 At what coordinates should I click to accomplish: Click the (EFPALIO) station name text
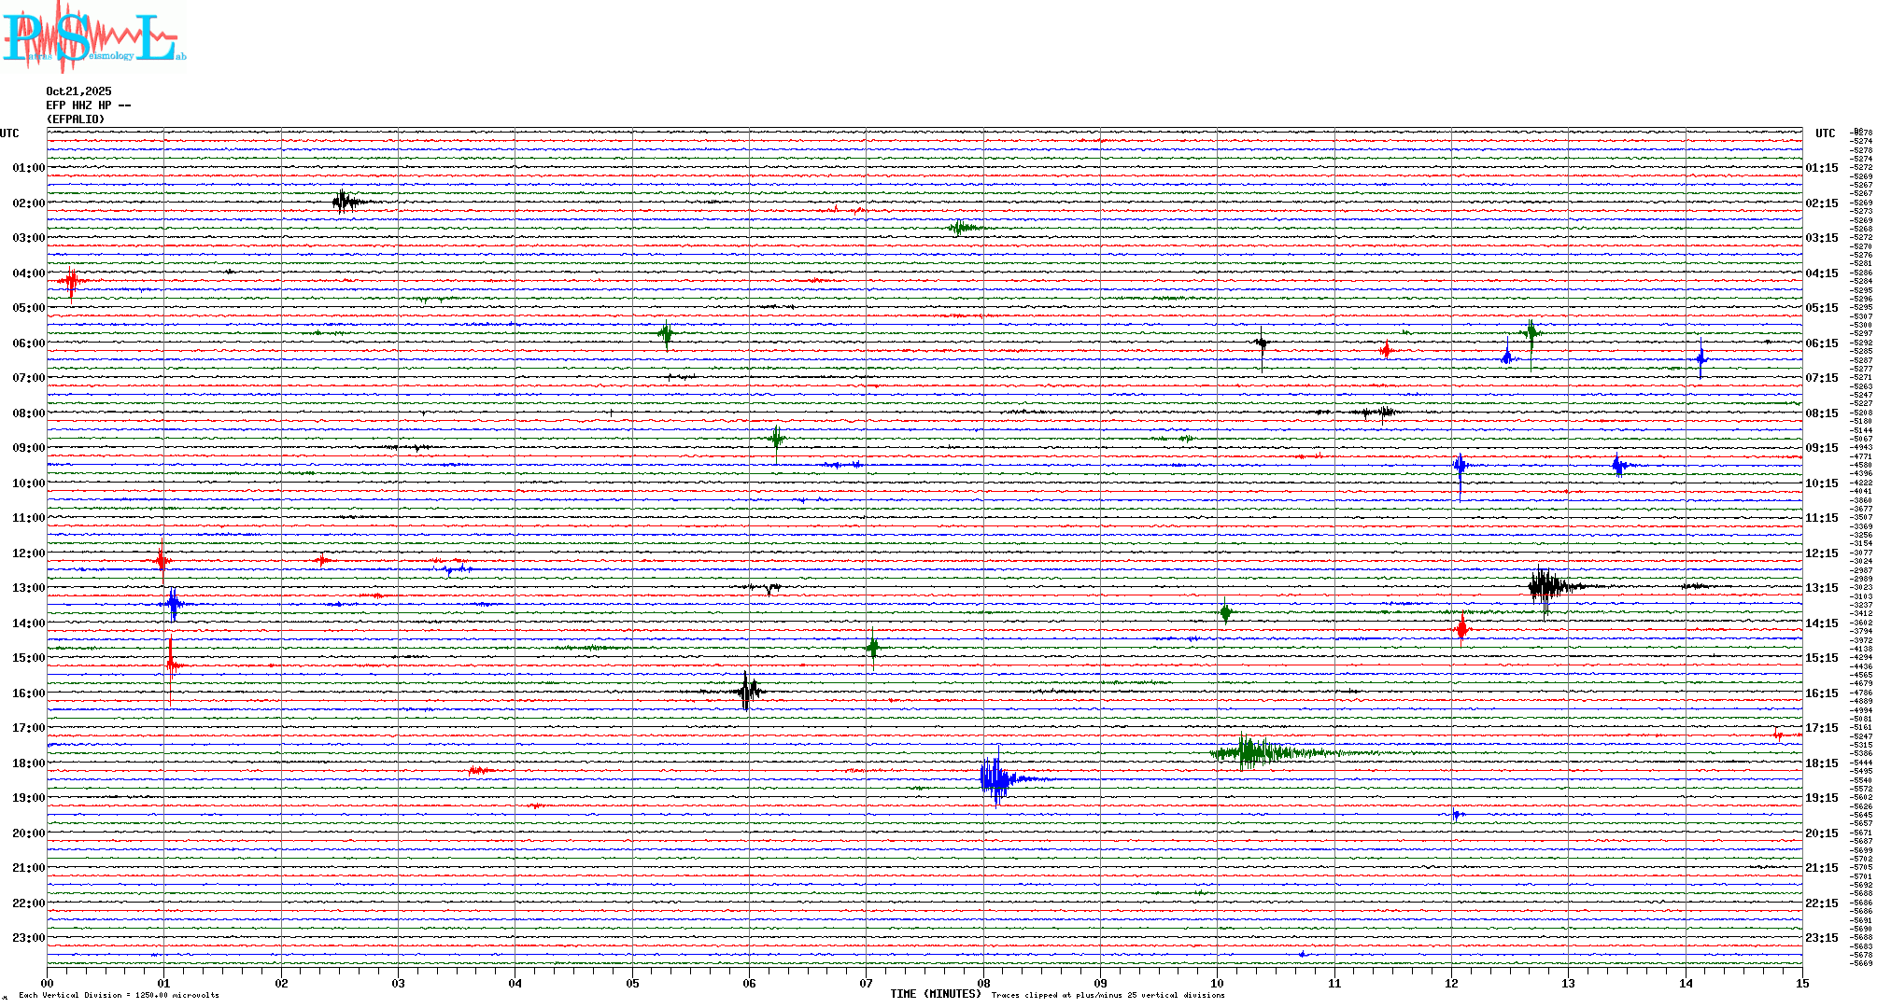76,119
